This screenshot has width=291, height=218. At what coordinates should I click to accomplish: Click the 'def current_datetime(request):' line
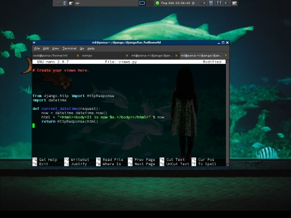click(x=66, y=109)
